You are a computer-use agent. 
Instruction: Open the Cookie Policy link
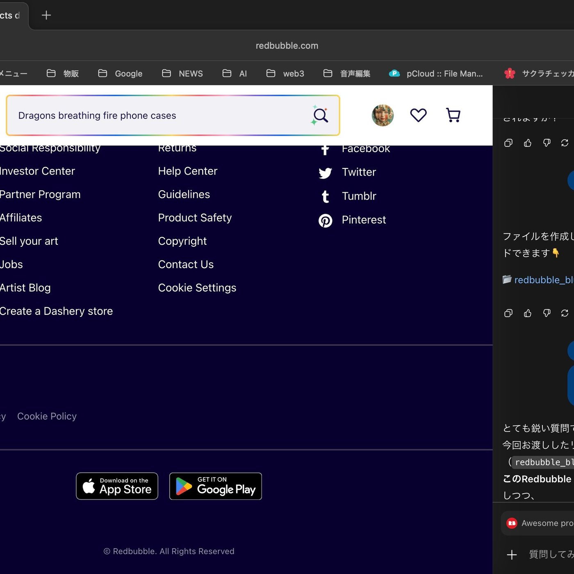tap(47, 417)
